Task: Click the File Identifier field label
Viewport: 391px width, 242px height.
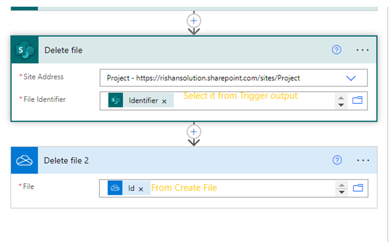Action: coord(45,99)
